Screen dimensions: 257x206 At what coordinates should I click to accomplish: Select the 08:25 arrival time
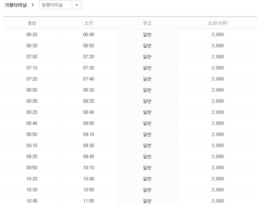click(89, 101)
